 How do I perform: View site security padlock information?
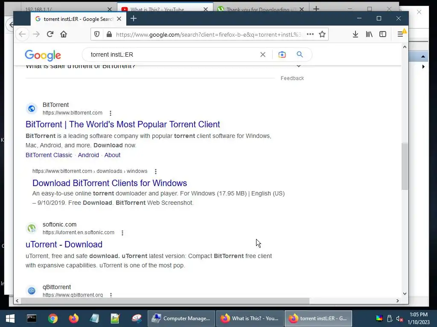[109, 34]
